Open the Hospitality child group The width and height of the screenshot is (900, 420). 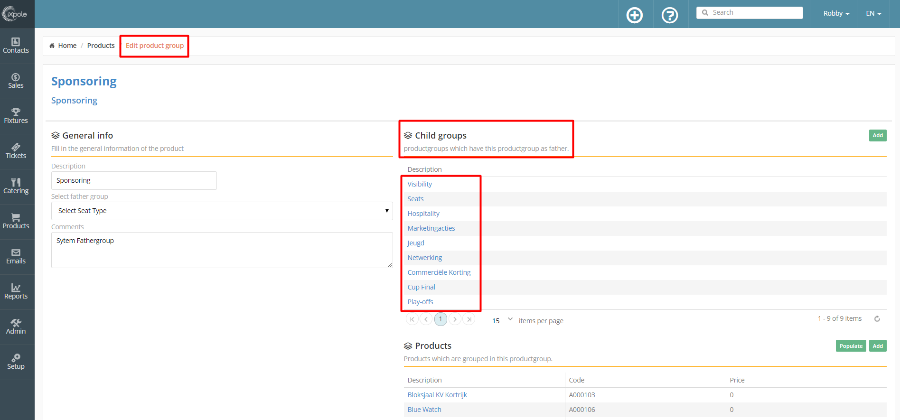(x=423, y=214)
